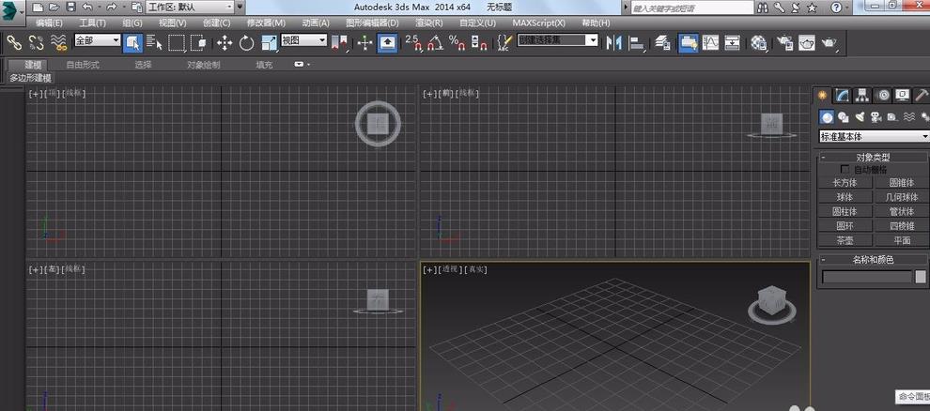The width and height of the screenshot is (930, 411).
Task: Switch to the 自由形式 ribbon tab
Action: tap(83, 65)
